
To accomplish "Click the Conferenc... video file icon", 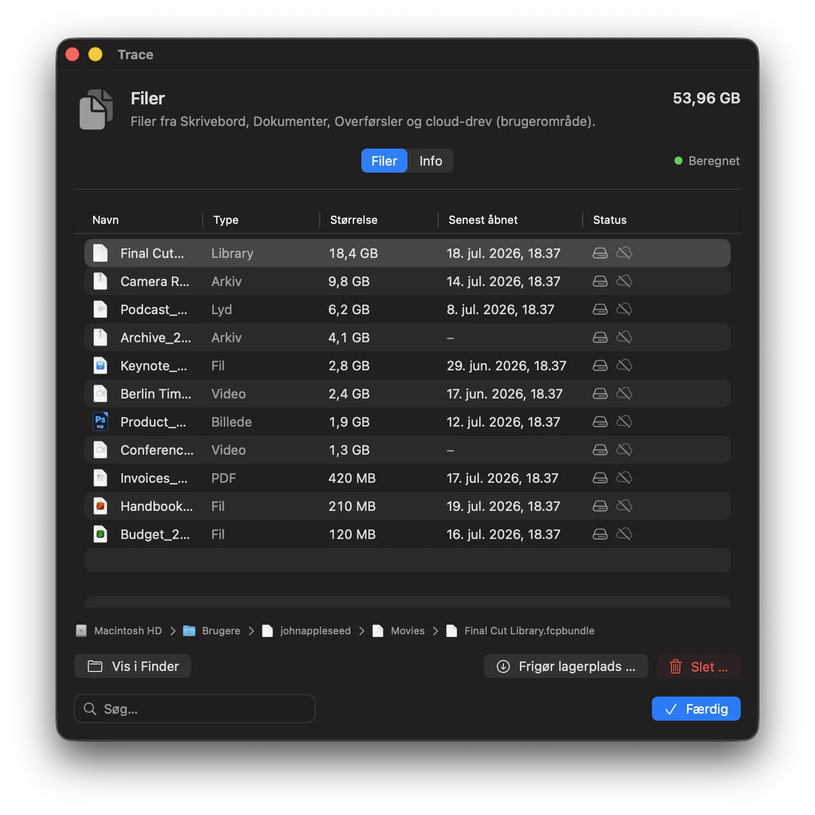I will (x=100, y=450).
